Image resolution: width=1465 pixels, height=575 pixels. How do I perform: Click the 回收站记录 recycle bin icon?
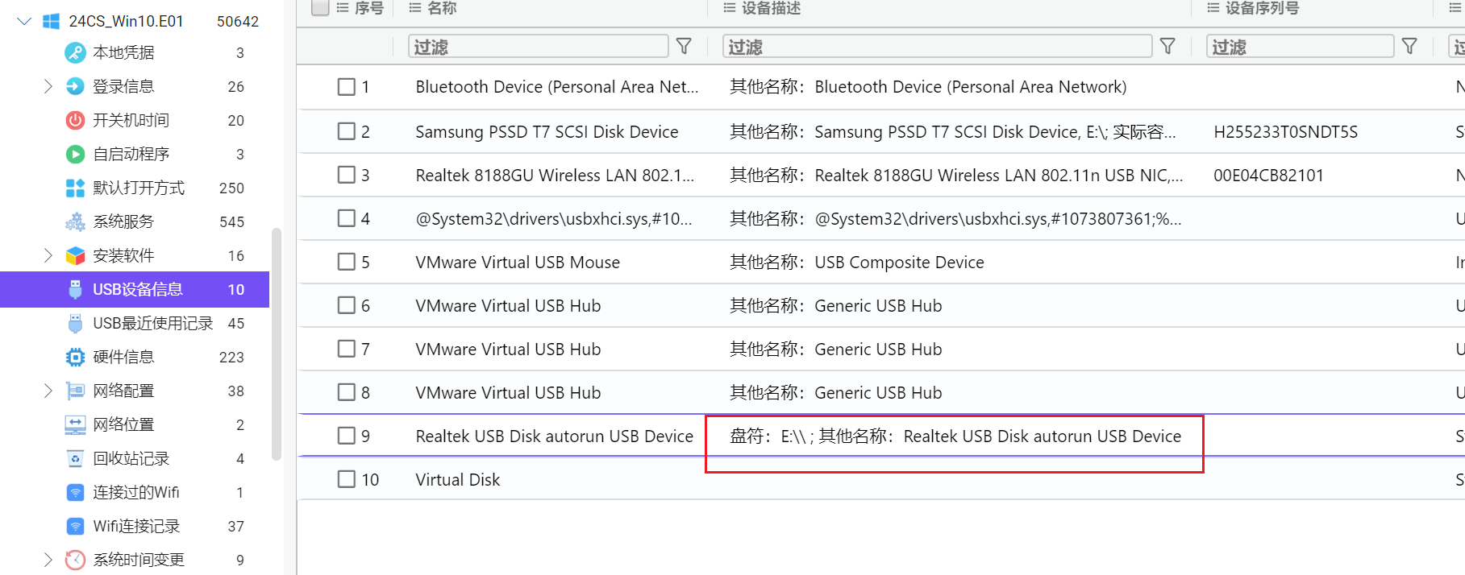click(x=75, y=459)
